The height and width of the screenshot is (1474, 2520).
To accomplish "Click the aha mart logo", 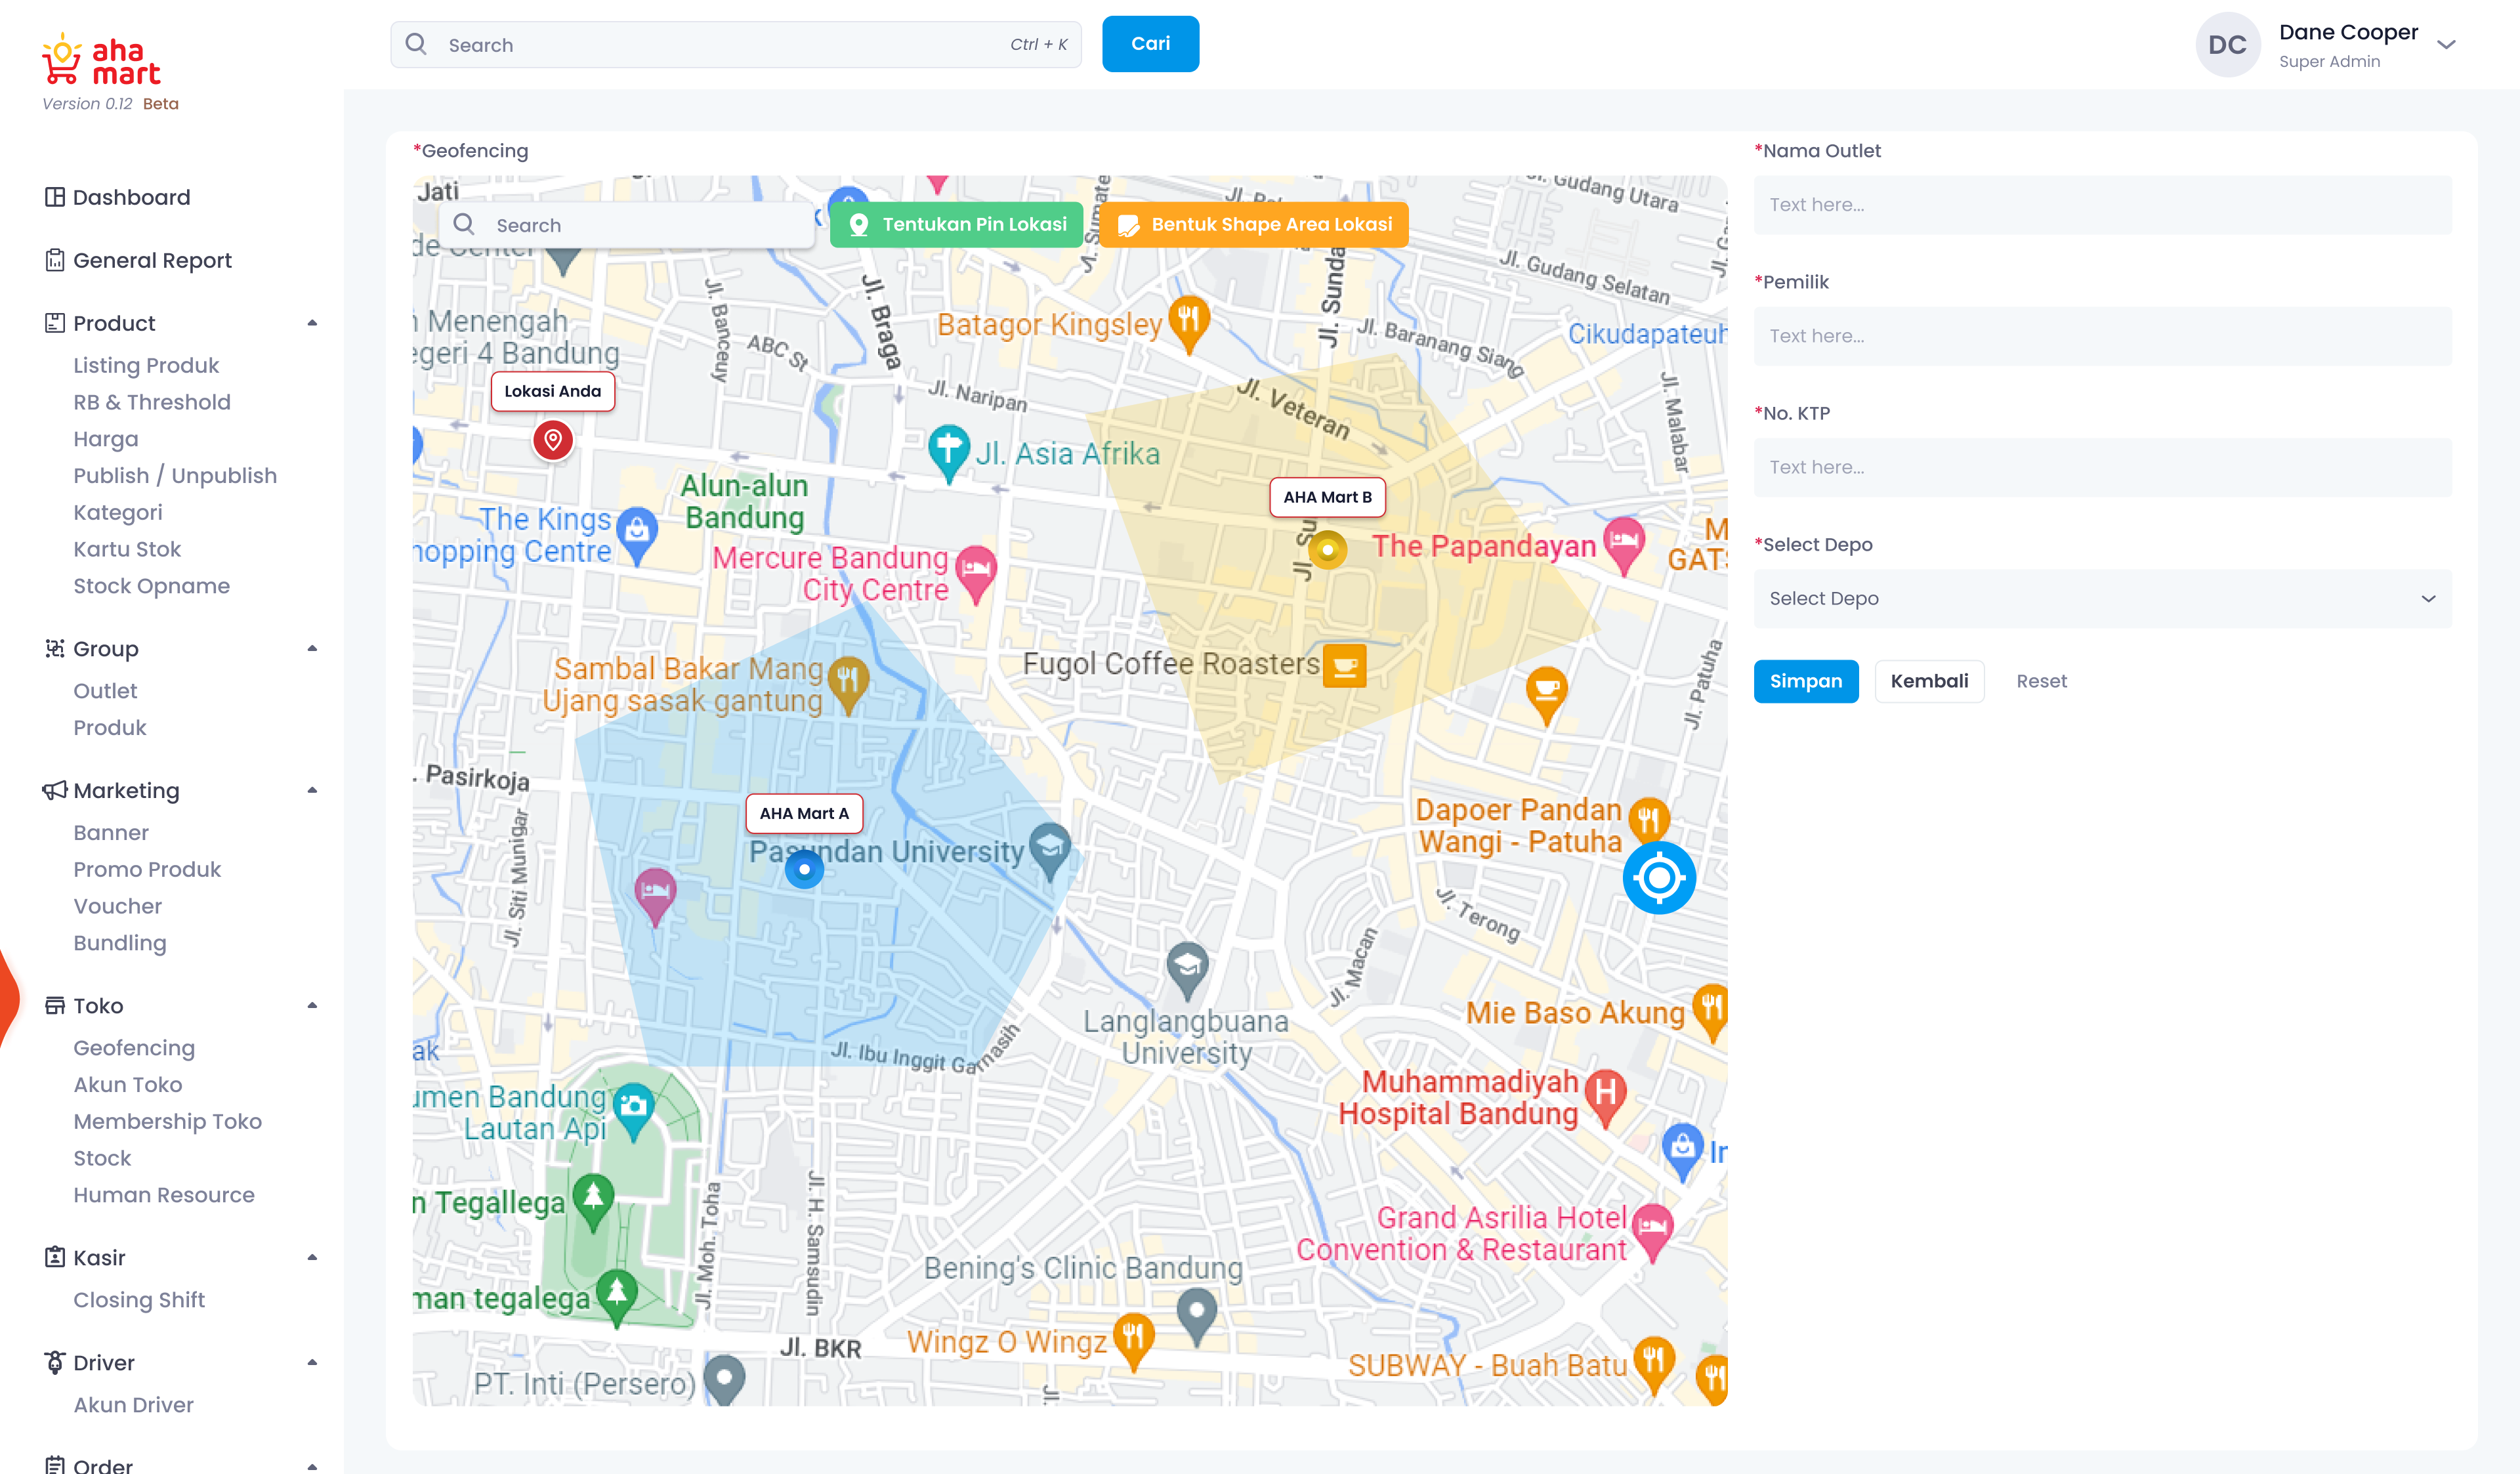I will [x=102, y=61].
